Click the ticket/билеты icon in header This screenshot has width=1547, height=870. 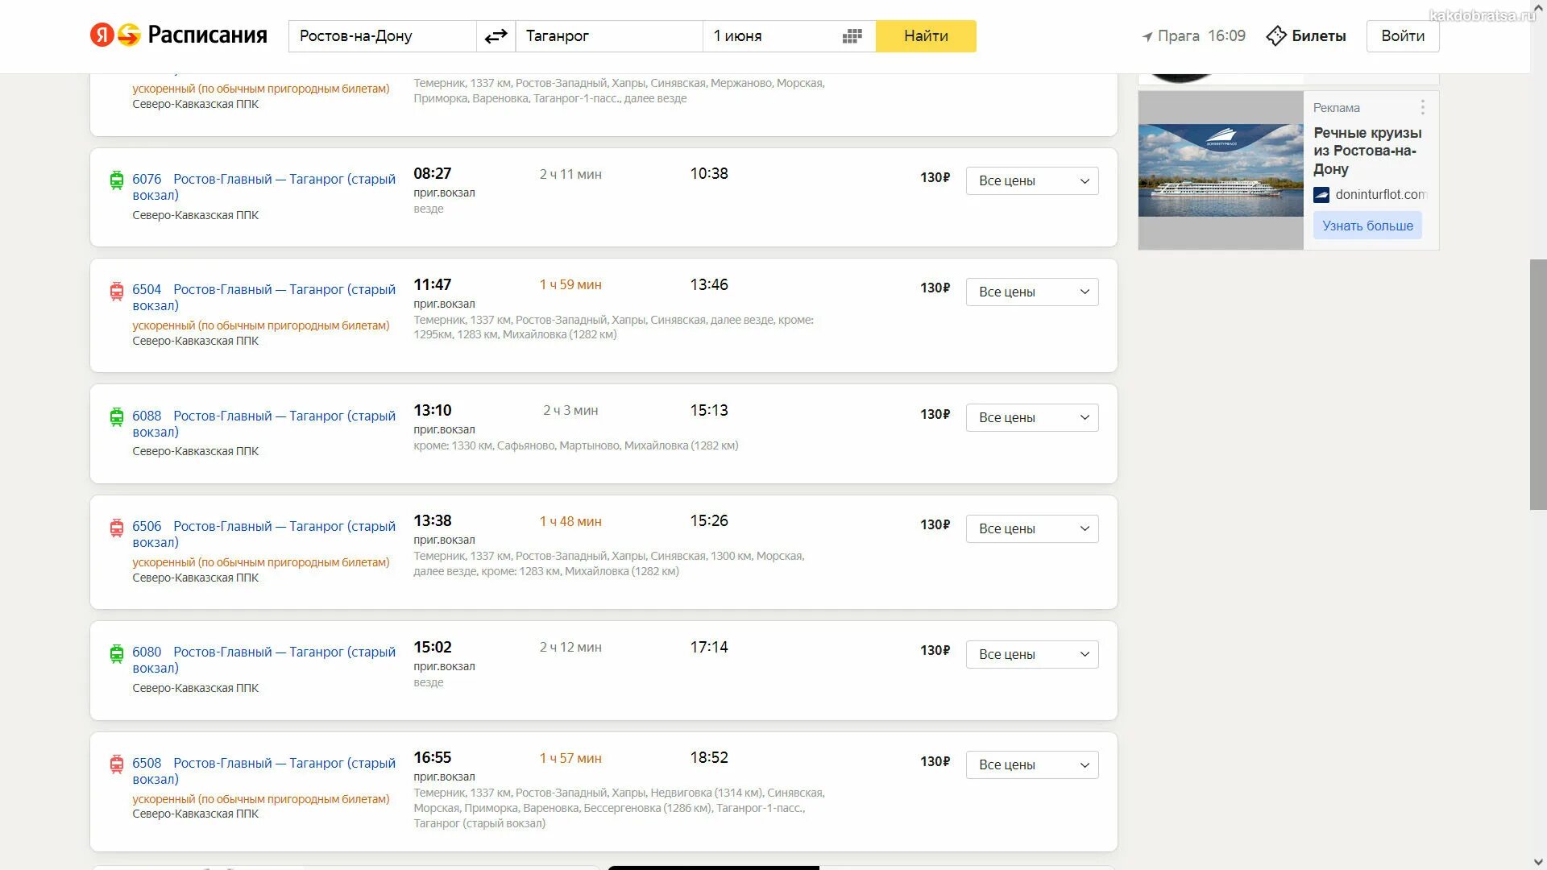coord(1276,35)
